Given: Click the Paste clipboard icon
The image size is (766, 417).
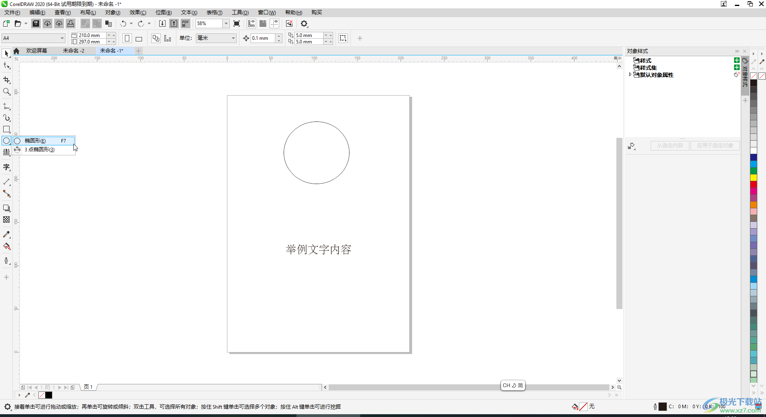Looking at the screenshot, I should point(109,23).
